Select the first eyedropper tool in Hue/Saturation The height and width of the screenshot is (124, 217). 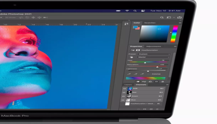(x=129, y=74)
